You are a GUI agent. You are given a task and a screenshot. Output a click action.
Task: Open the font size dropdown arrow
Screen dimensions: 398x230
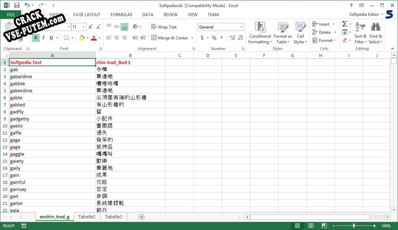coord(84,27)
